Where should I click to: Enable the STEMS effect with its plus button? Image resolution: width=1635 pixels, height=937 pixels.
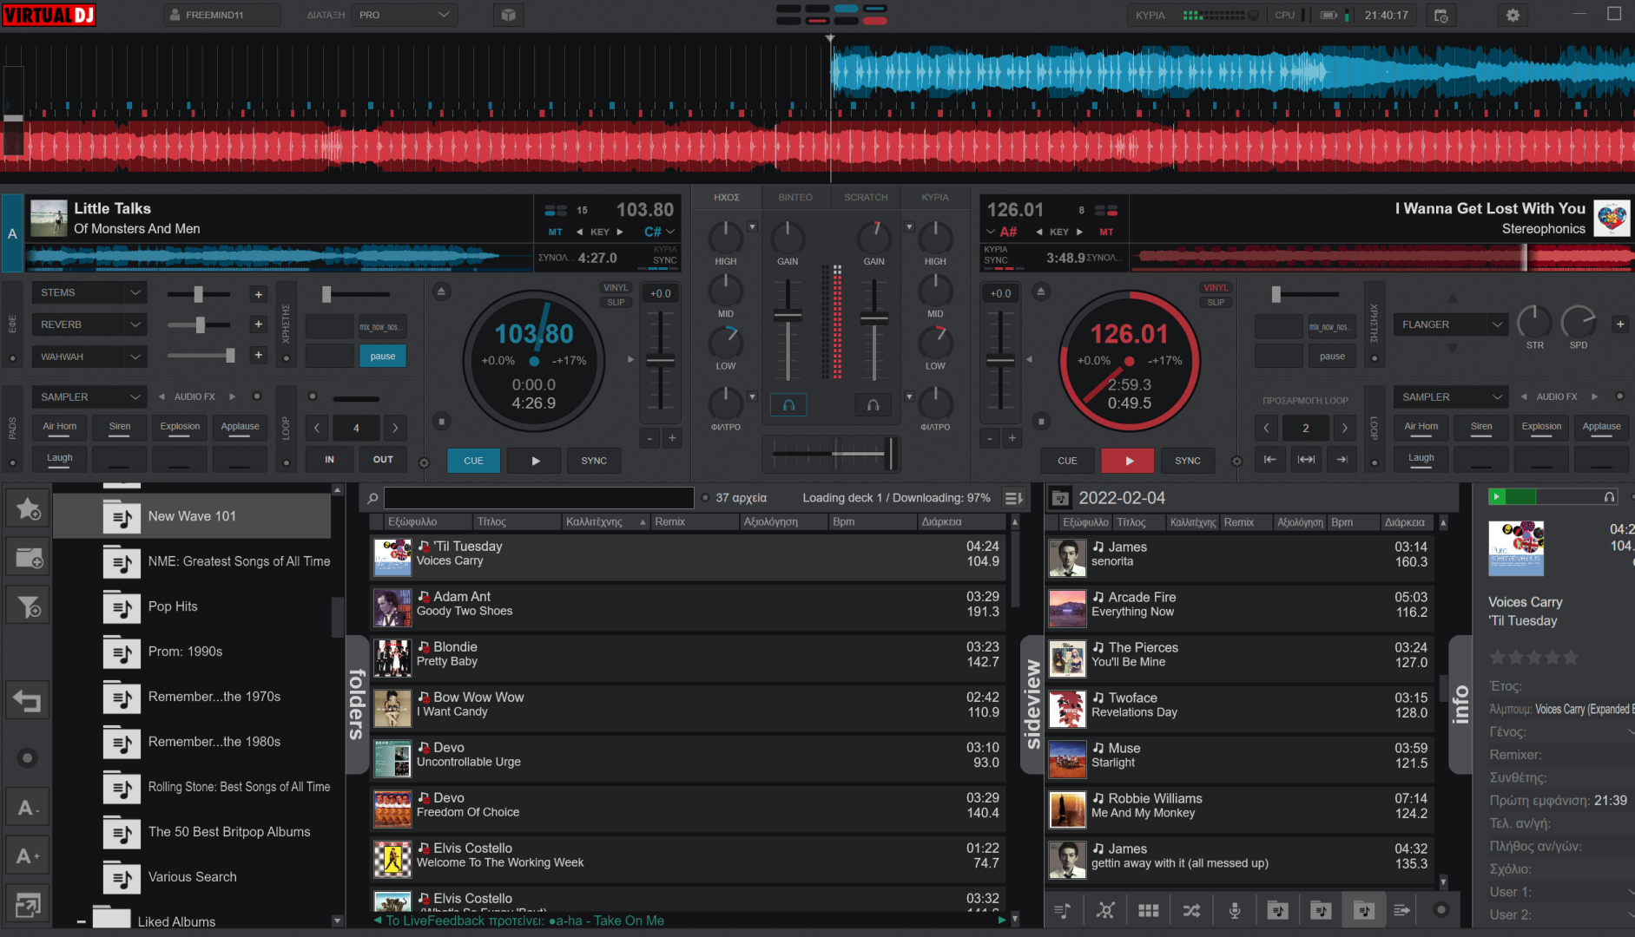tap(258, 294)
